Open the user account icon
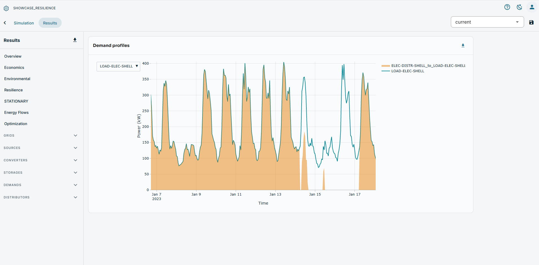This screenshot has width=539, height=265. 532,7
